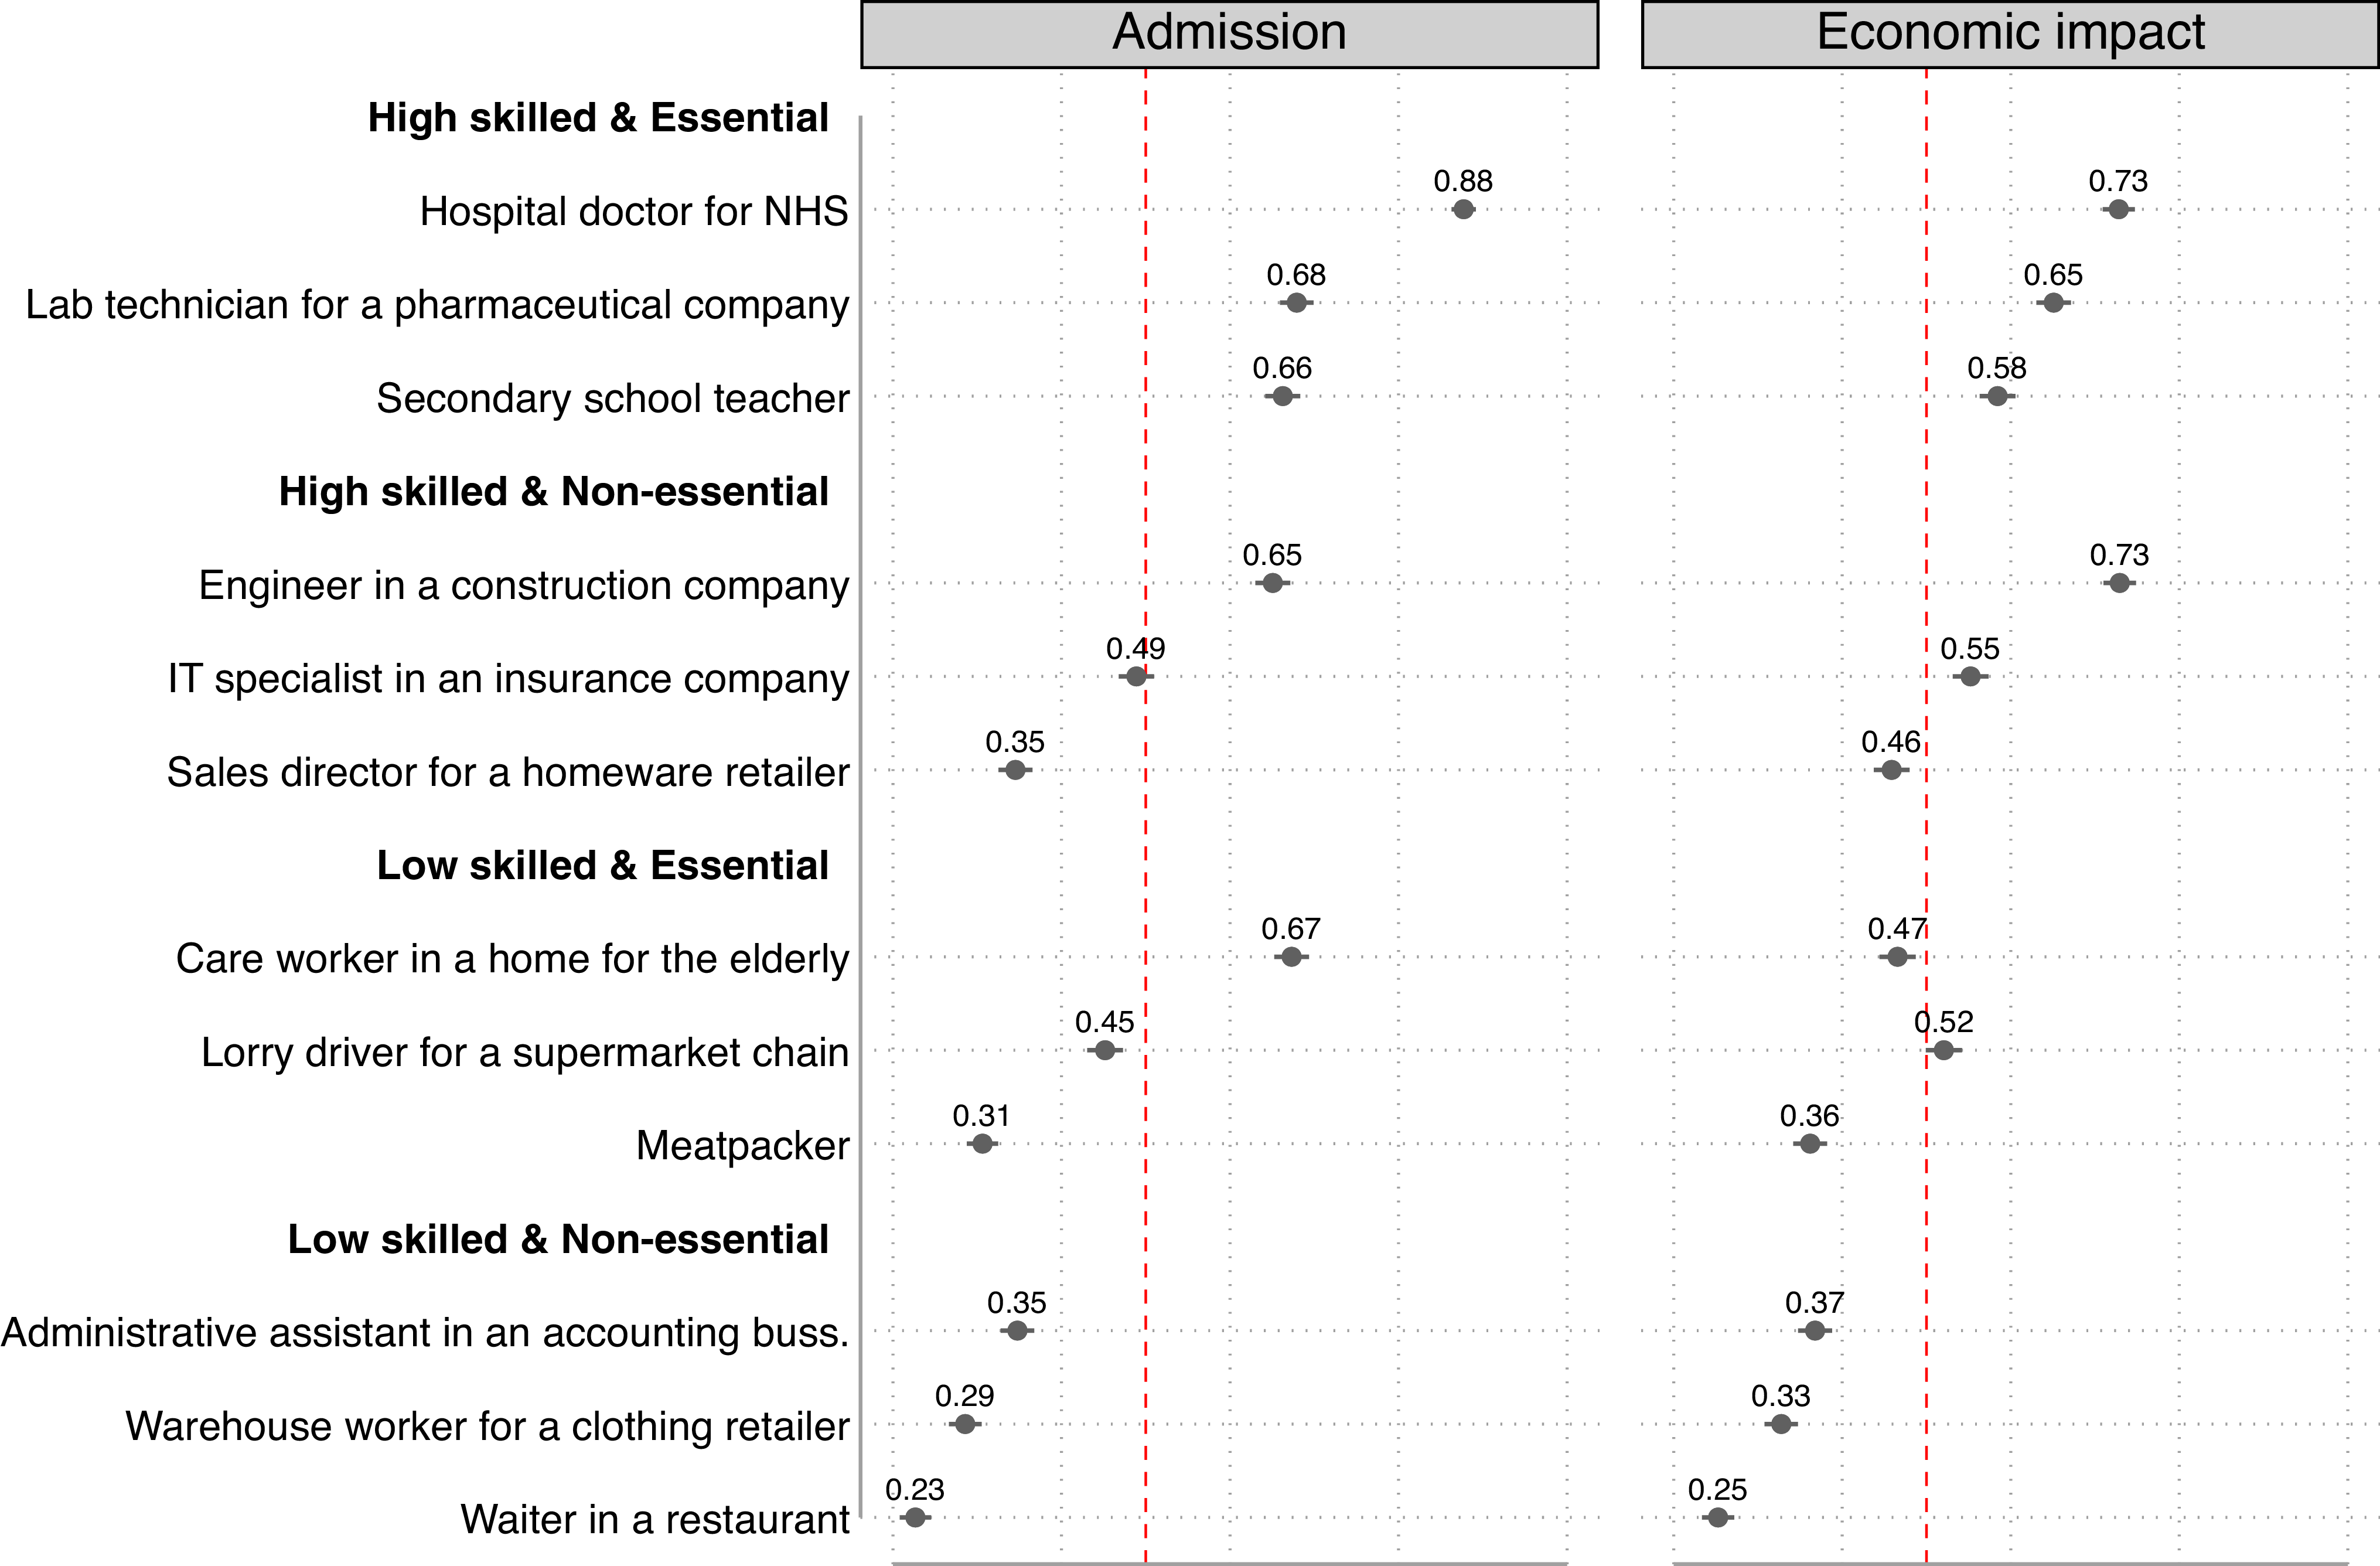Click the 0.37 Economic impact value for Administrative assistant
Viewport: 2380px width, 1566px height.
[1815, 1303]
